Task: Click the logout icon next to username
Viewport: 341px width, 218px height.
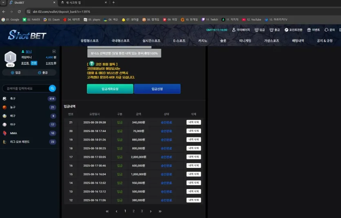Action: tap(54, 51)
